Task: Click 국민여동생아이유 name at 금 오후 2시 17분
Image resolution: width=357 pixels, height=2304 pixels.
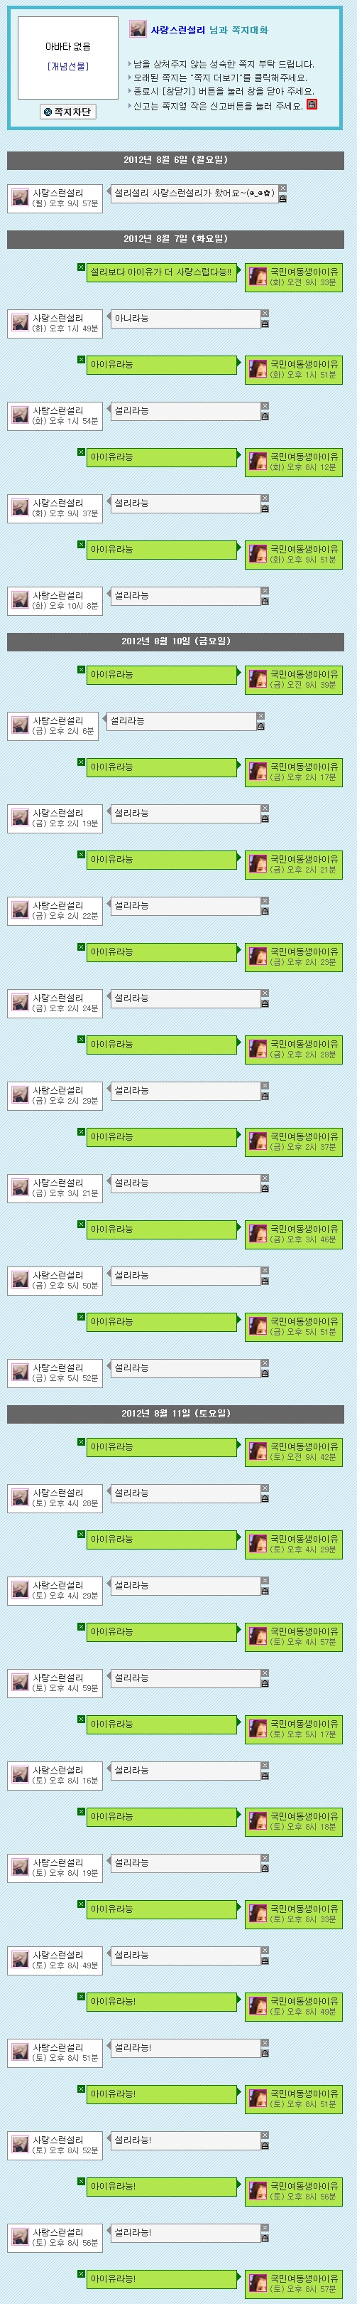Action: coord(304,767)
